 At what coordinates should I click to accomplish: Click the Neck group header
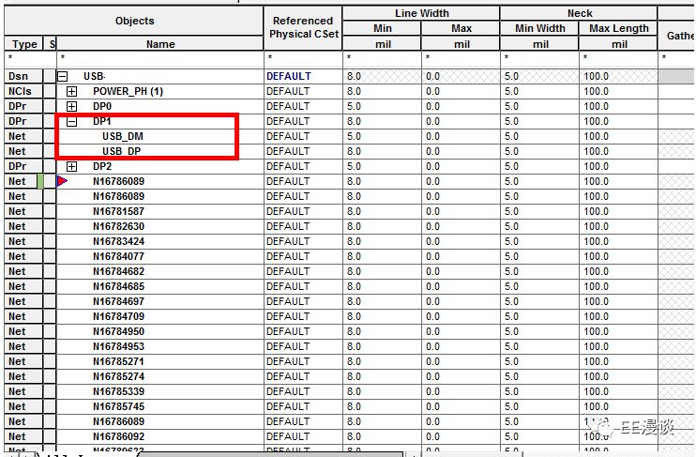[580, 13]
